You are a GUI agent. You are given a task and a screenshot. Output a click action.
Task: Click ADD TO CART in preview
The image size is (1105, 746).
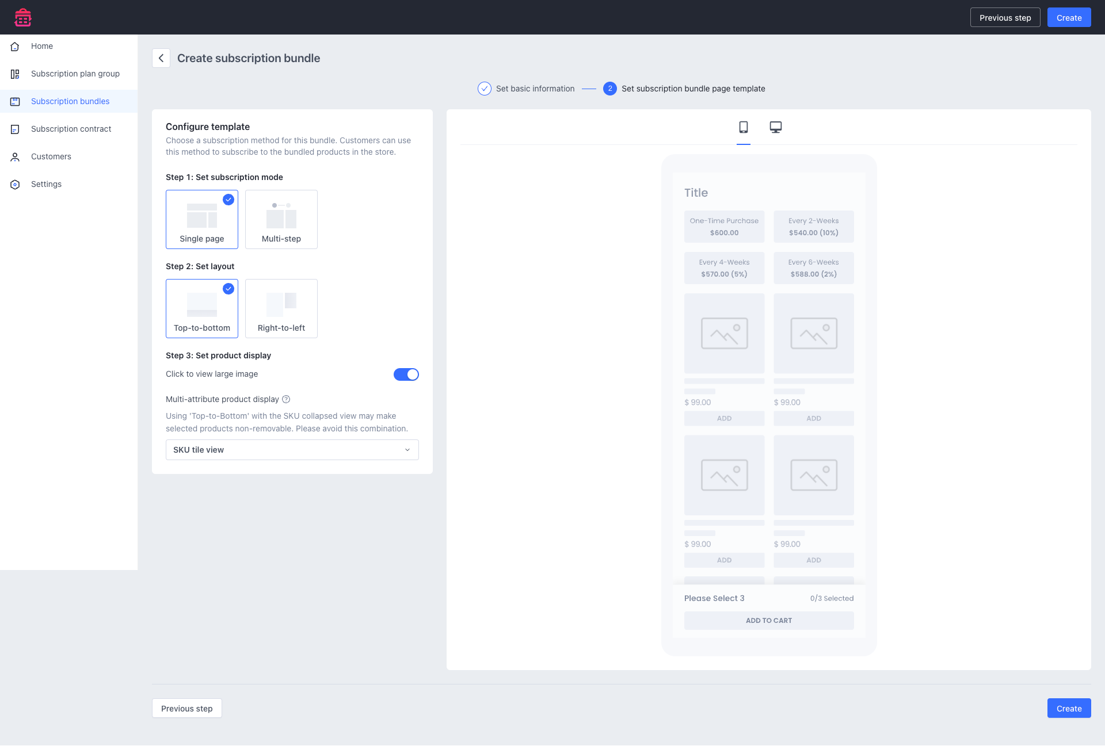coord(769,621)
